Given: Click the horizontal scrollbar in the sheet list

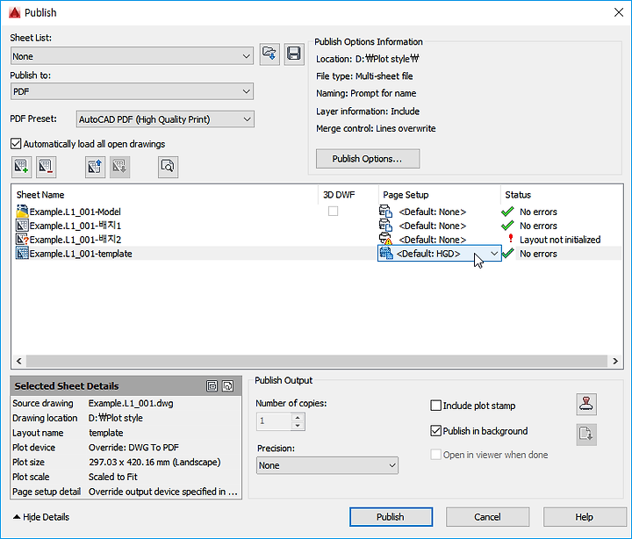Looking at the screenshot, I should [317, 361].
